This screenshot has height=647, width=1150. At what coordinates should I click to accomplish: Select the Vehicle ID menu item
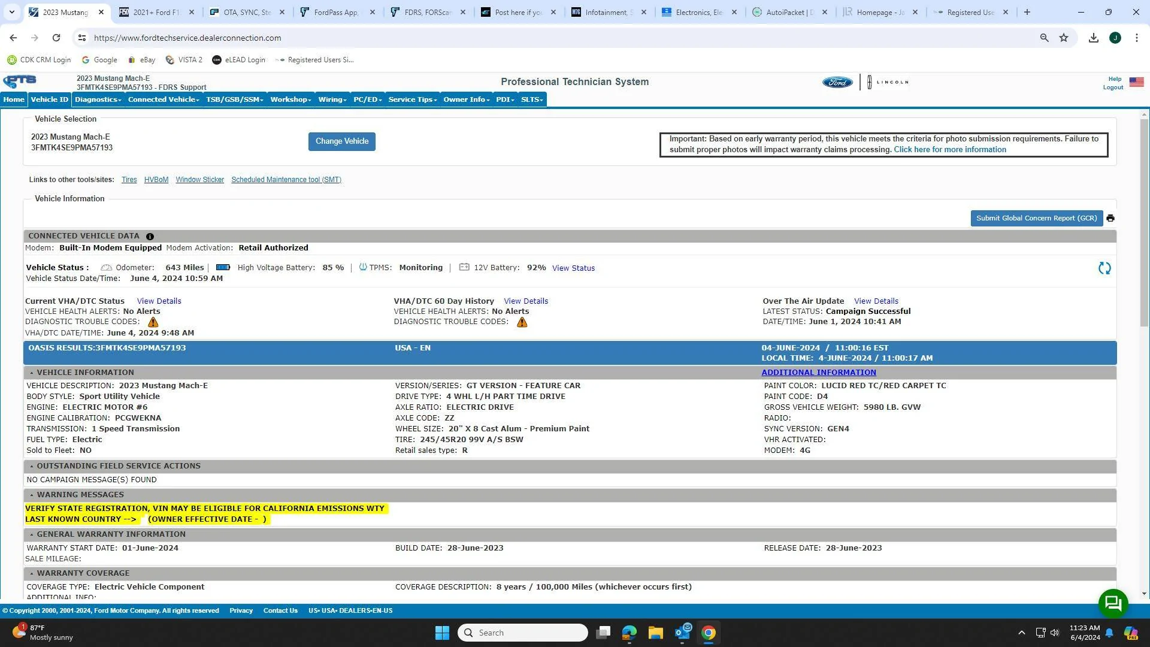pyautogui.click(x=50, y=99)
